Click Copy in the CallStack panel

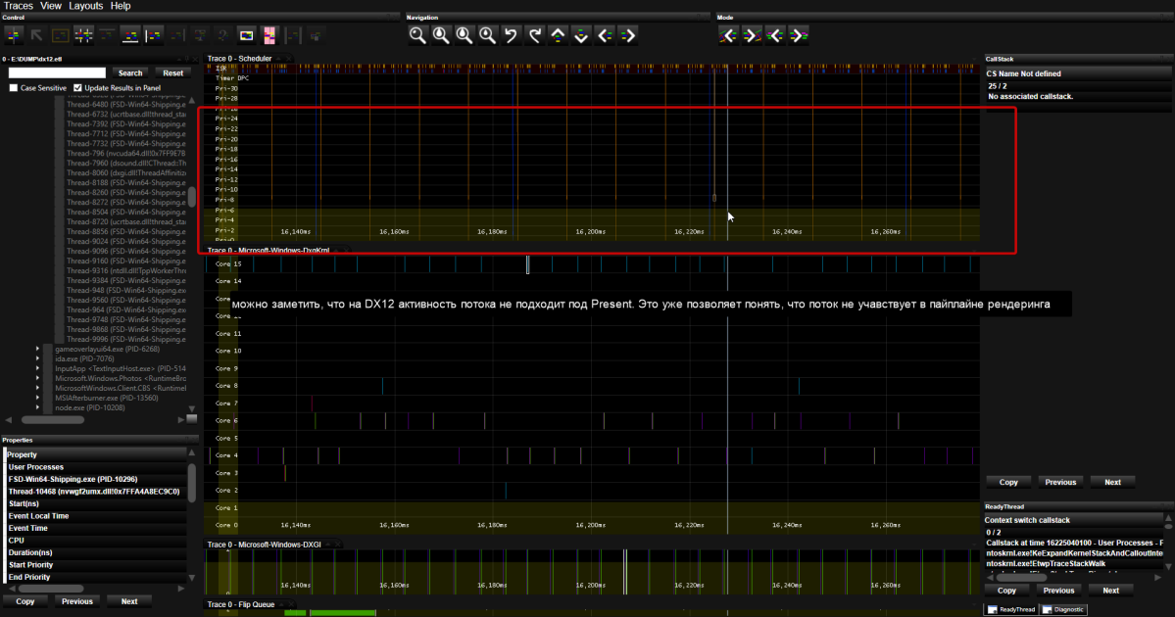click(1008, 482)
